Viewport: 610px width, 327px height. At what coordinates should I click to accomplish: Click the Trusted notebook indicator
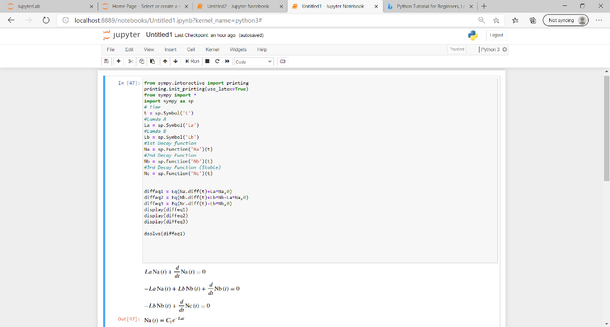pyautogui.click(x=457, y=49)
